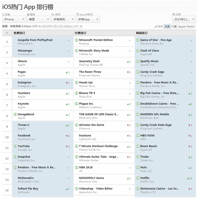Click the # rank column header
Viewport: 198px width, 198px height.
click(7, 33)
